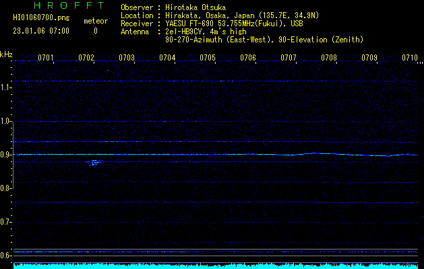This screenshot has height=269, width=424.
Task: Click the carrier trace bump near 0708
Action: [315, 153]
